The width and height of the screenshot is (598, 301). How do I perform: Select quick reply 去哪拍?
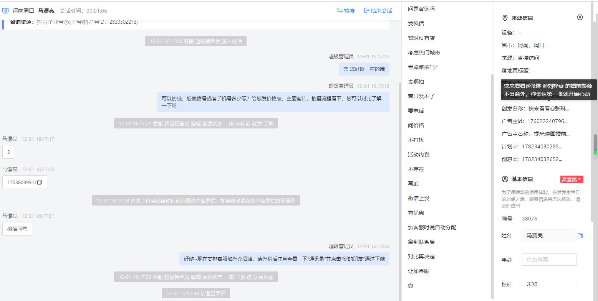point(416,82)
